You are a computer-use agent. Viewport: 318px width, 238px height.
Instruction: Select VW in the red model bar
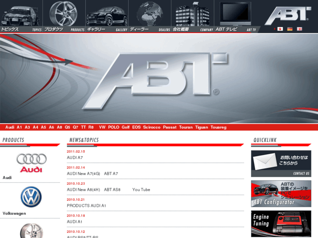pos(102,127)
